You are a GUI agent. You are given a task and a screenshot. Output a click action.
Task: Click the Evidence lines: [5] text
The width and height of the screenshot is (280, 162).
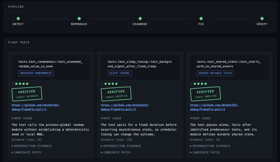[x=27, y=139]
